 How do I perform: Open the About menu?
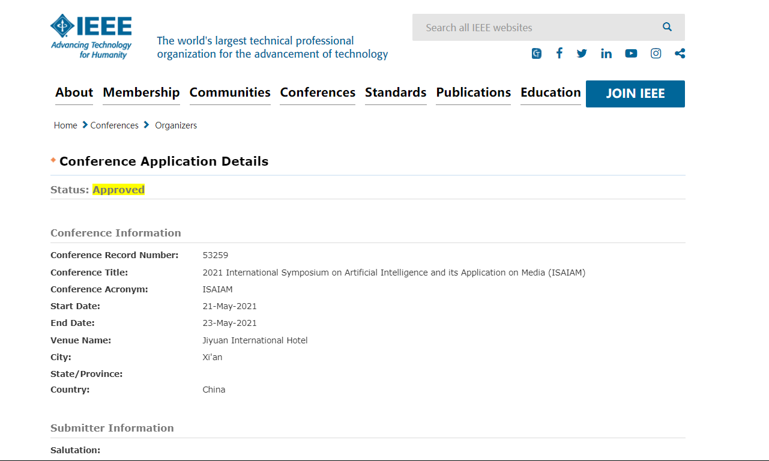(74, 92)
